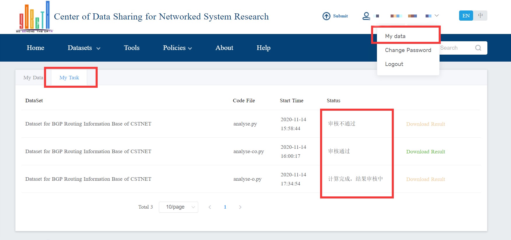Switch to the My Data tab
This screenshot has height=240, width=511.
coord(33,78)
